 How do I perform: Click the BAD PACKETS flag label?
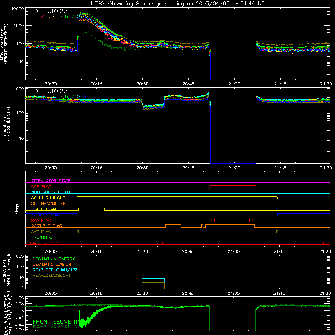45,243
